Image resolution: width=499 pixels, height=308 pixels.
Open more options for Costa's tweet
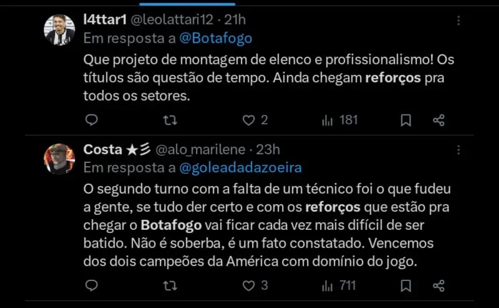click(458, 150)
